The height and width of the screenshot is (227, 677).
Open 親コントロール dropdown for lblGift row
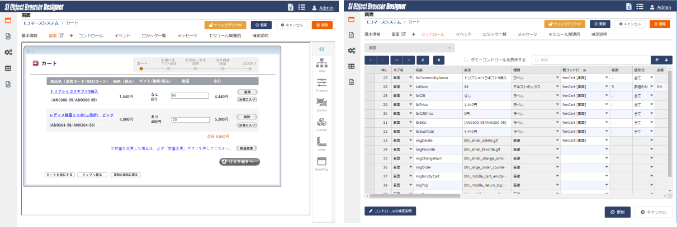[607, 96]
